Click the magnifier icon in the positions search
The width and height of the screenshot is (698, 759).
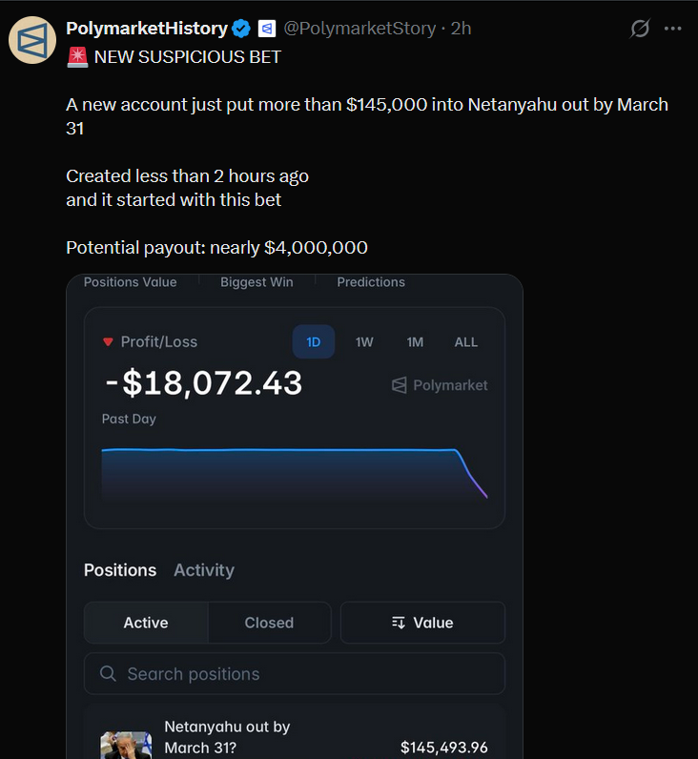109,674
